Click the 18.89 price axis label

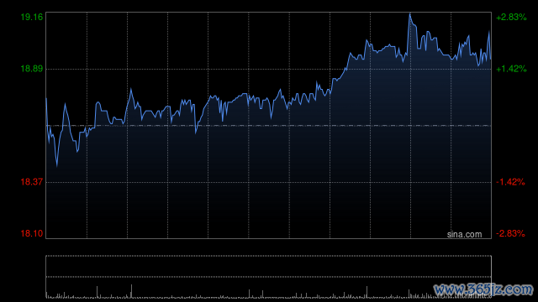tap(32, 69)
